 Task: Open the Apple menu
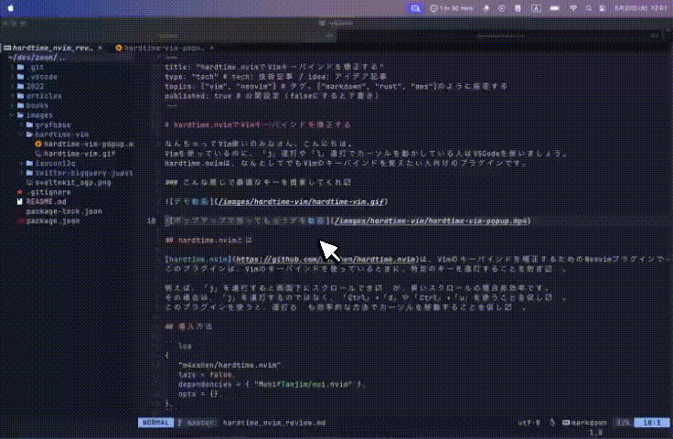pyautogui.click(x=11, y=8)
